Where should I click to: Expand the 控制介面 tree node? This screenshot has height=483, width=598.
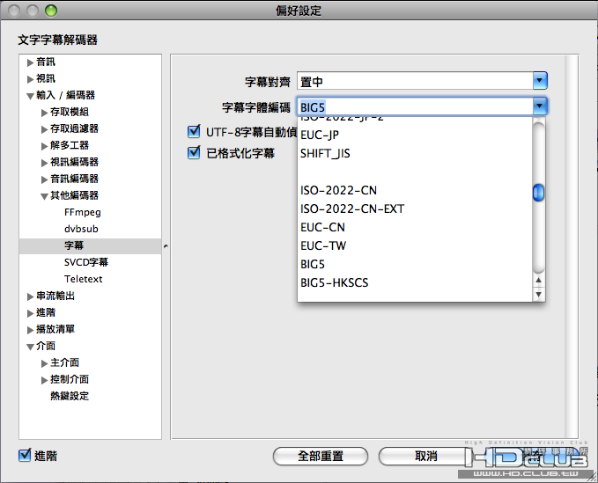coord(45,381)
